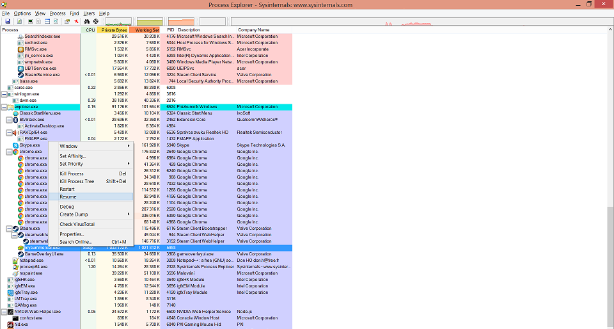
Task: Collapse the NVIDIA Web Helper.exe node
Action: (4, 312)
